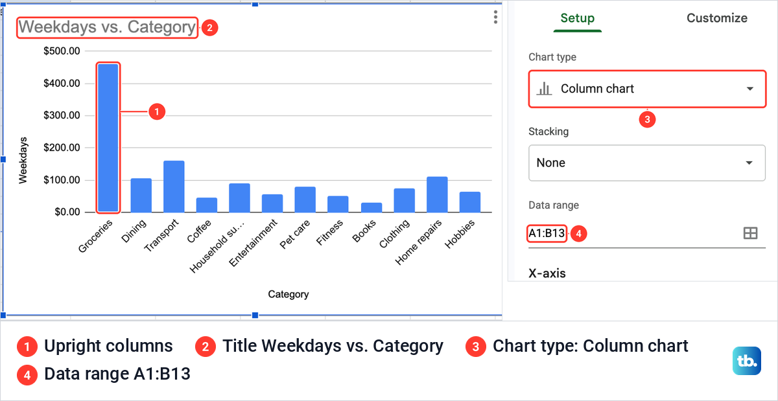The height and width of the screenshot is (401, 778).
Task: Click the $300.00 axis label
Action: click(x=62, y=115)
